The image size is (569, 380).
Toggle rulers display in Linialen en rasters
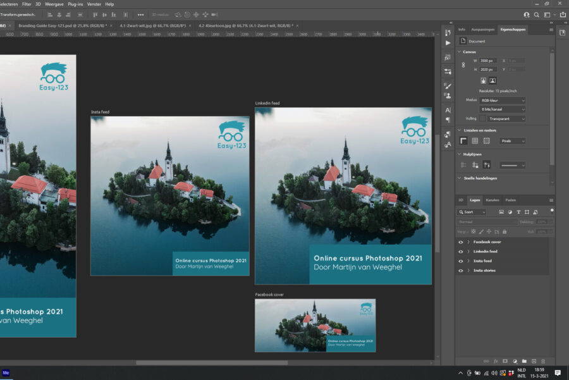pyautogui.click(x=463, y=141)
